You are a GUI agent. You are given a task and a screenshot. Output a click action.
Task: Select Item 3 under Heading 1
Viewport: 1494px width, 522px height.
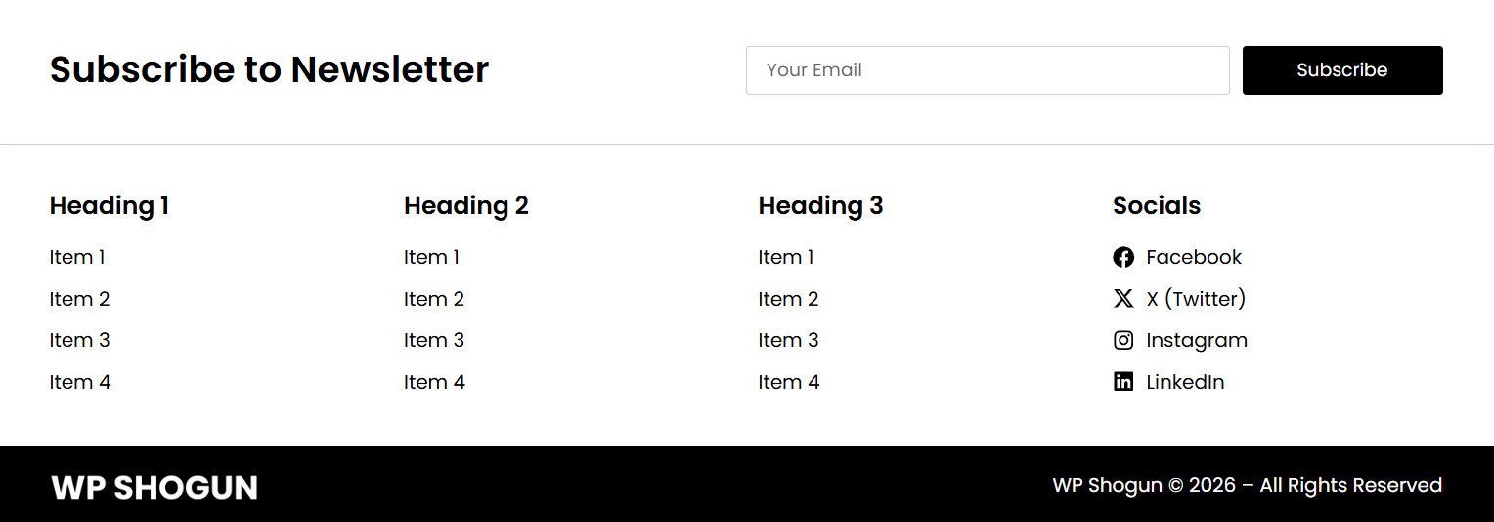[x=79, y=340]
